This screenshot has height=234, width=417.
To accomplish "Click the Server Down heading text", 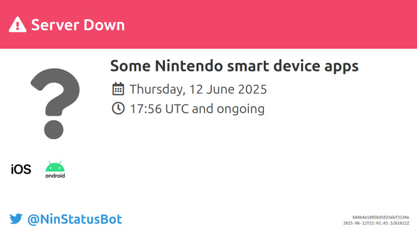I will (78, 25).
